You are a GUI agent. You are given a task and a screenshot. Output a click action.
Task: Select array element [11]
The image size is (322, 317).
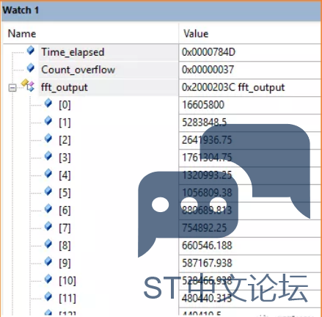(x=67, y=299)
